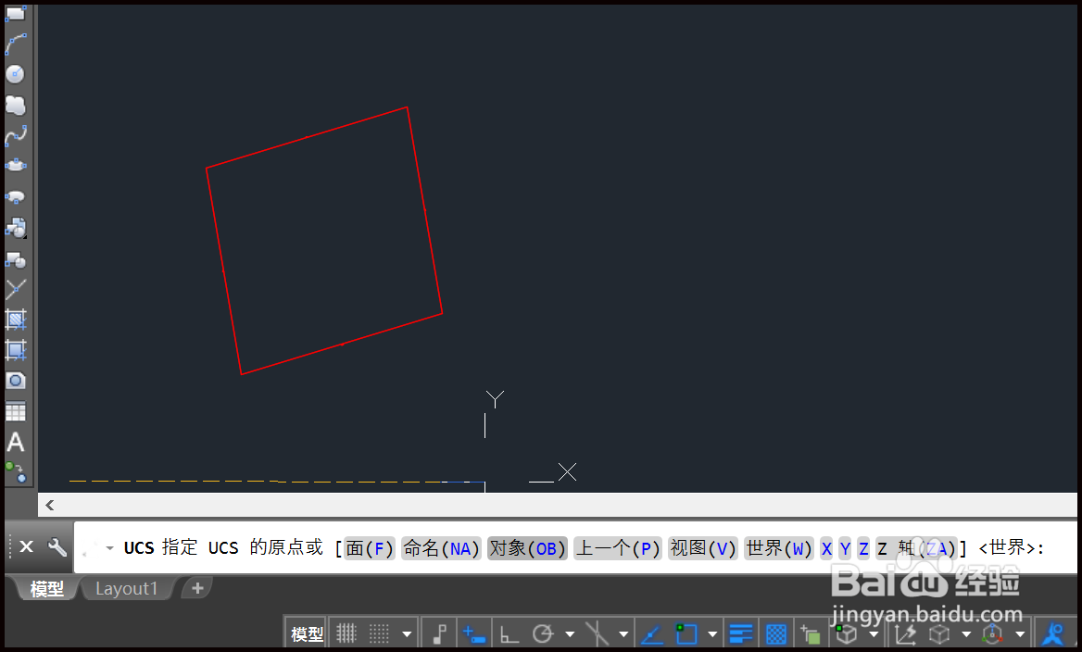Viewport: 1082px width, 652px height.
Task: Click the horizontal scrollbar left arrow
Action: (x=50, y=505)
